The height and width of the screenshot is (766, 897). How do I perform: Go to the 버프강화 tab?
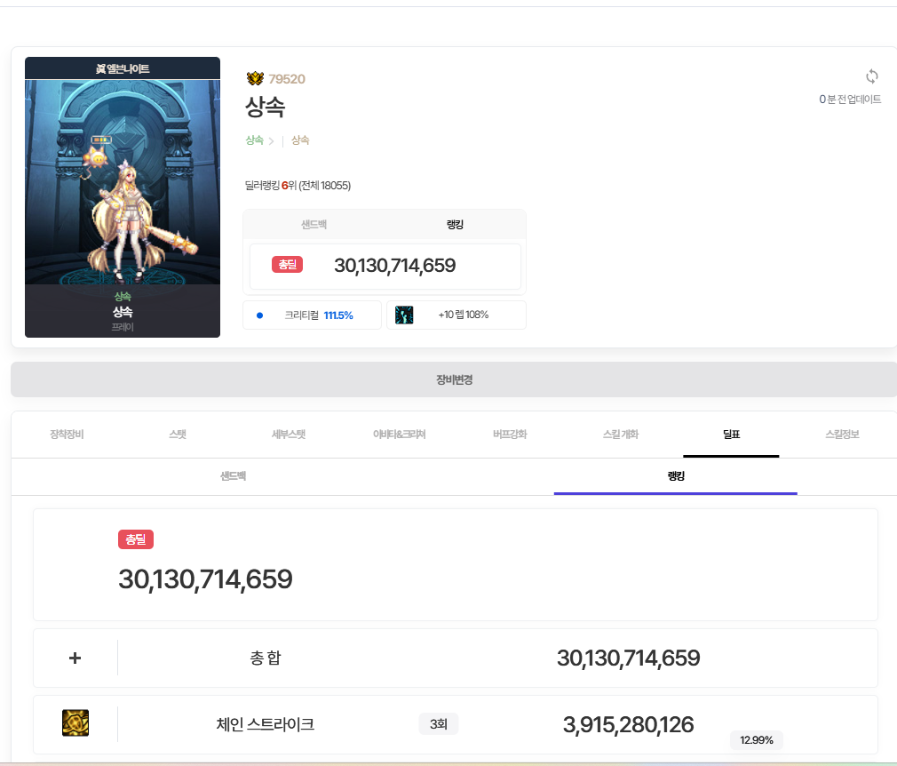pos(510,435)
